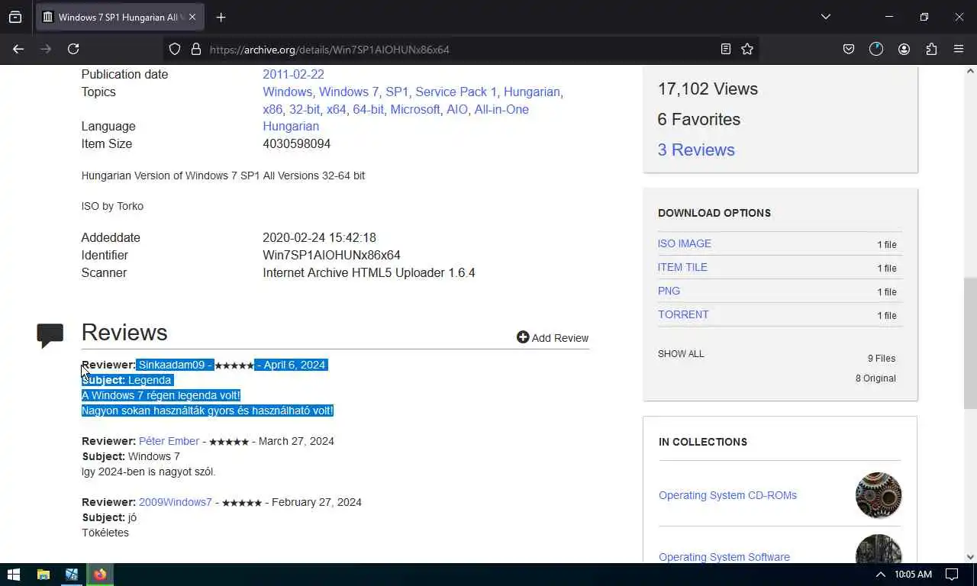Open Operating System CD-ROMs collection link
Image resolution: width=977 pixels, height=586 pixels.
pos(727,495)
